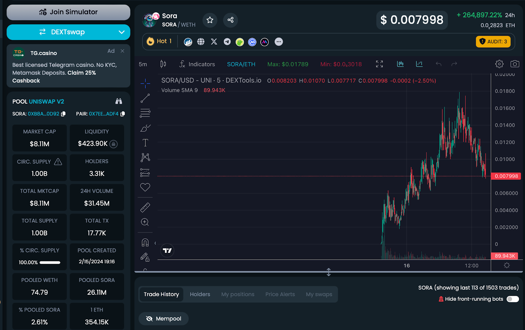
Task: Toggle chart fullscreen mode icon
Action: [379, 64]
